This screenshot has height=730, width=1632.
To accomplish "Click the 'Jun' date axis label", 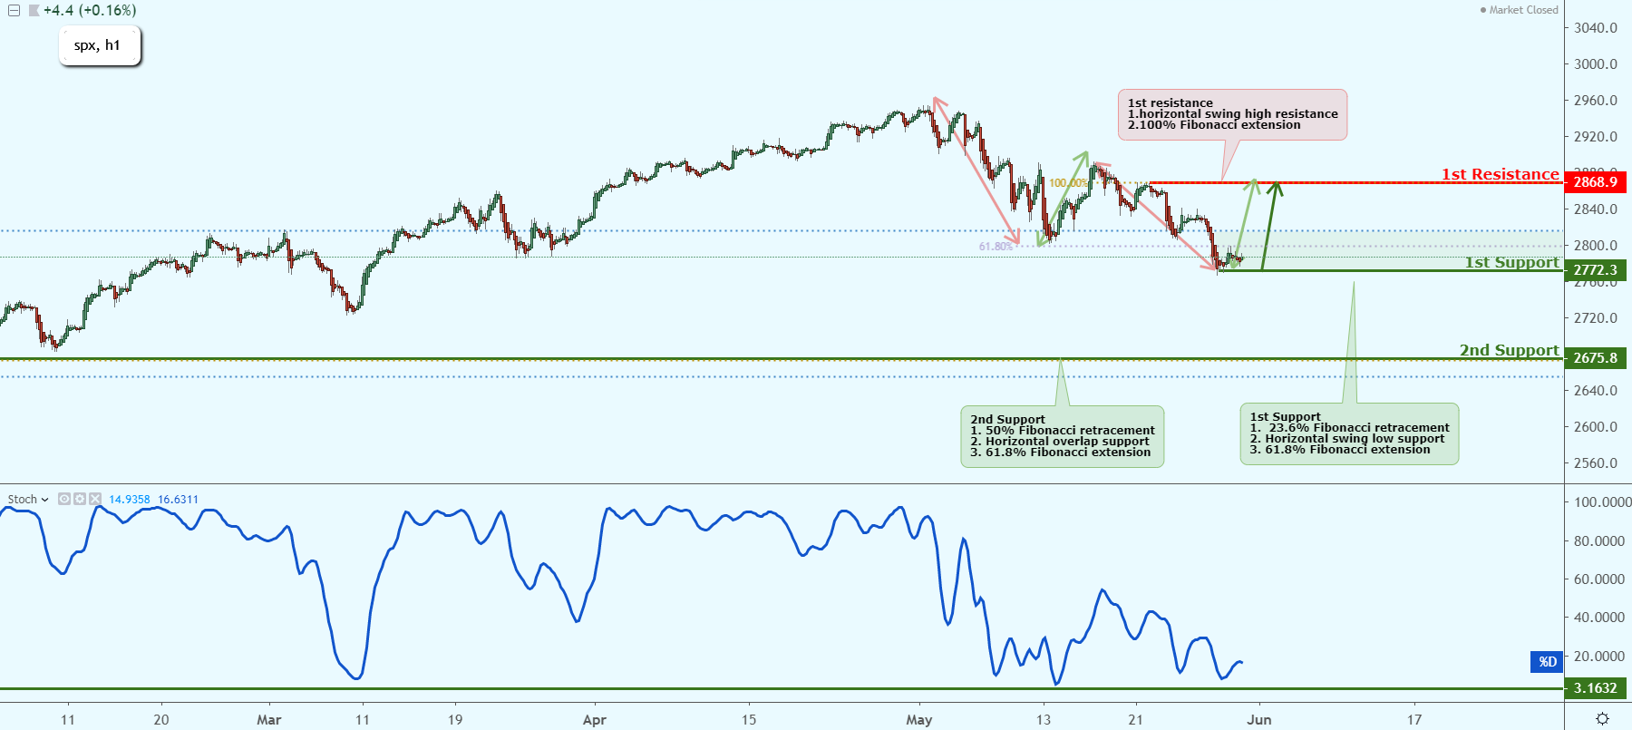I will 1258,720.
